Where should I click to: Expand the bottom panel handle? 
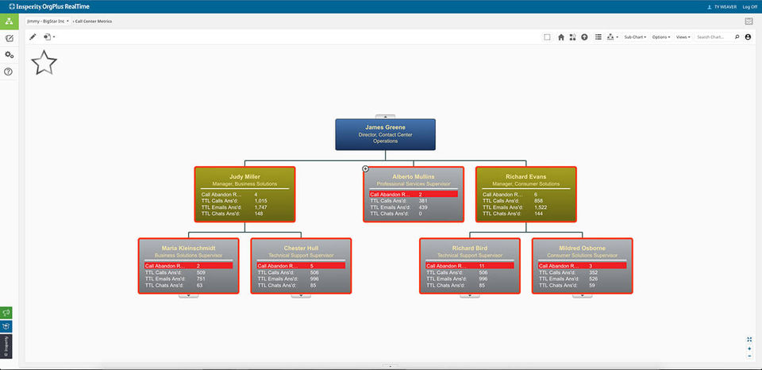pyautogui.click(x=390, y=365)
